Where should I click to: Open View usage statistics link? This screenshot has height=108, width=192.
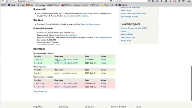pyautogui.click(x=103, y=37)
